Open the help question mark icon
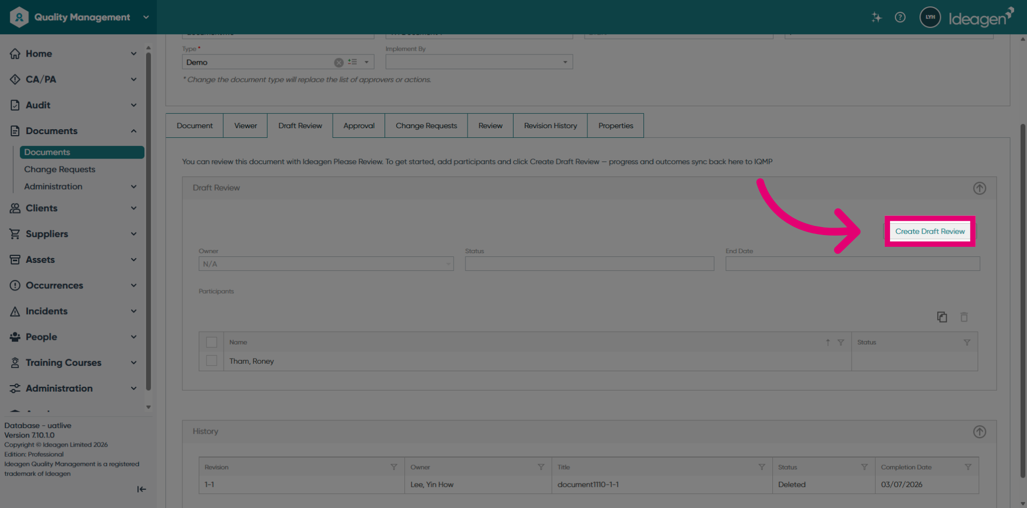 click(900, 17)
